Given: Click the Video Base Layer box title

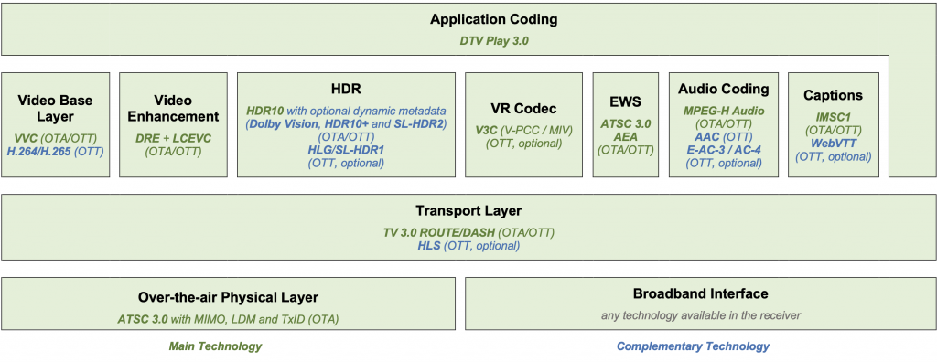Looking at the screenshot, I should (55, 108).
